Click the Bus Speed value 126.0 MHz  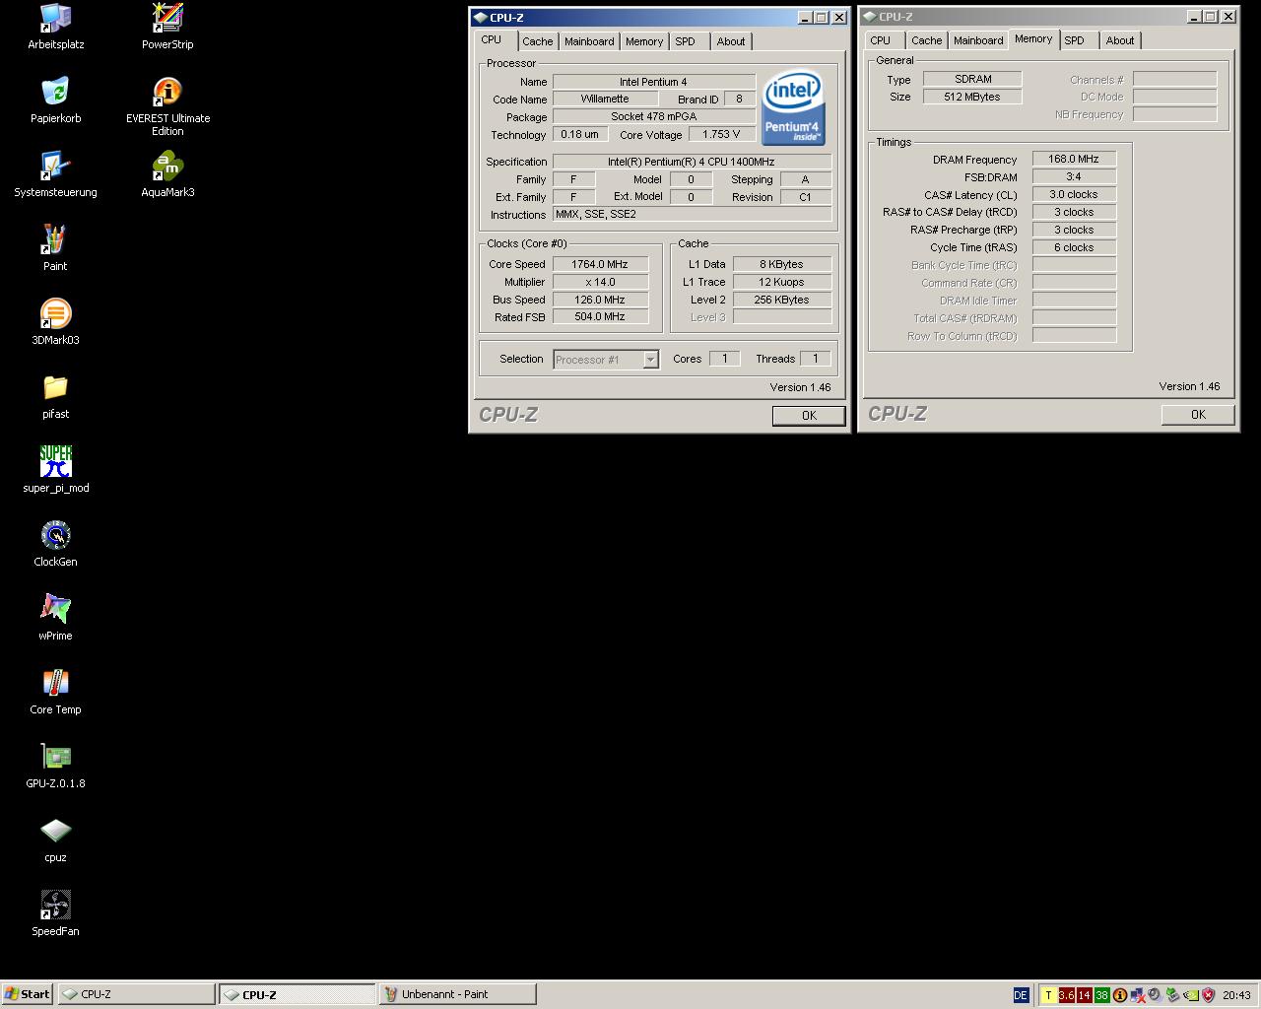tap(600, 300)
